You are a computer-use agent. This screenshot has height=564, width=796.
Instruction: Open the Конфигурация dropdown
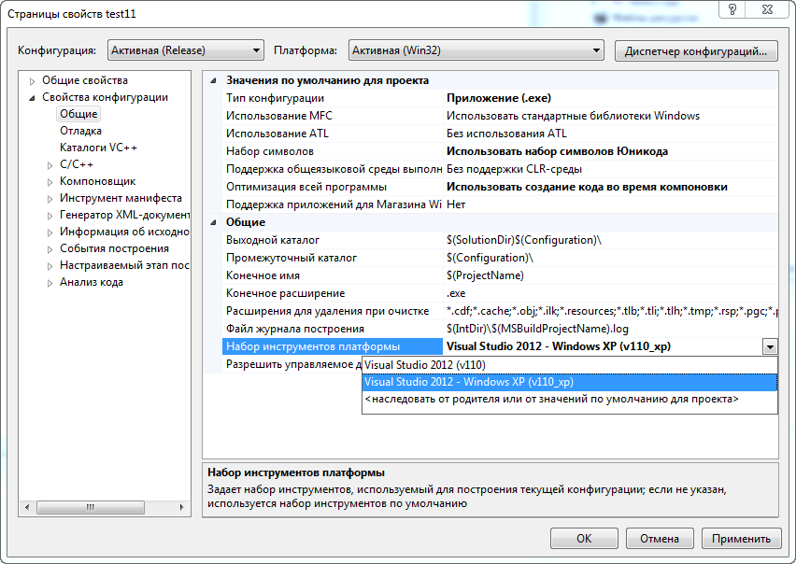tap(254, 49)
